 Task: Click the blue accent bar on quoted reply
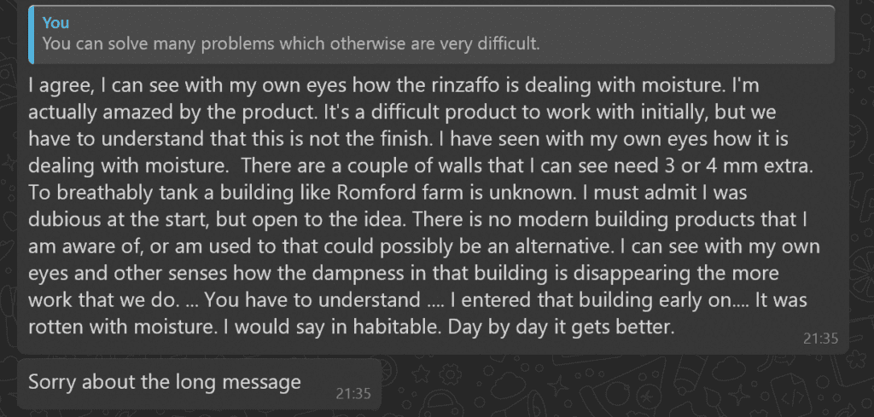[x=32, y=34]
